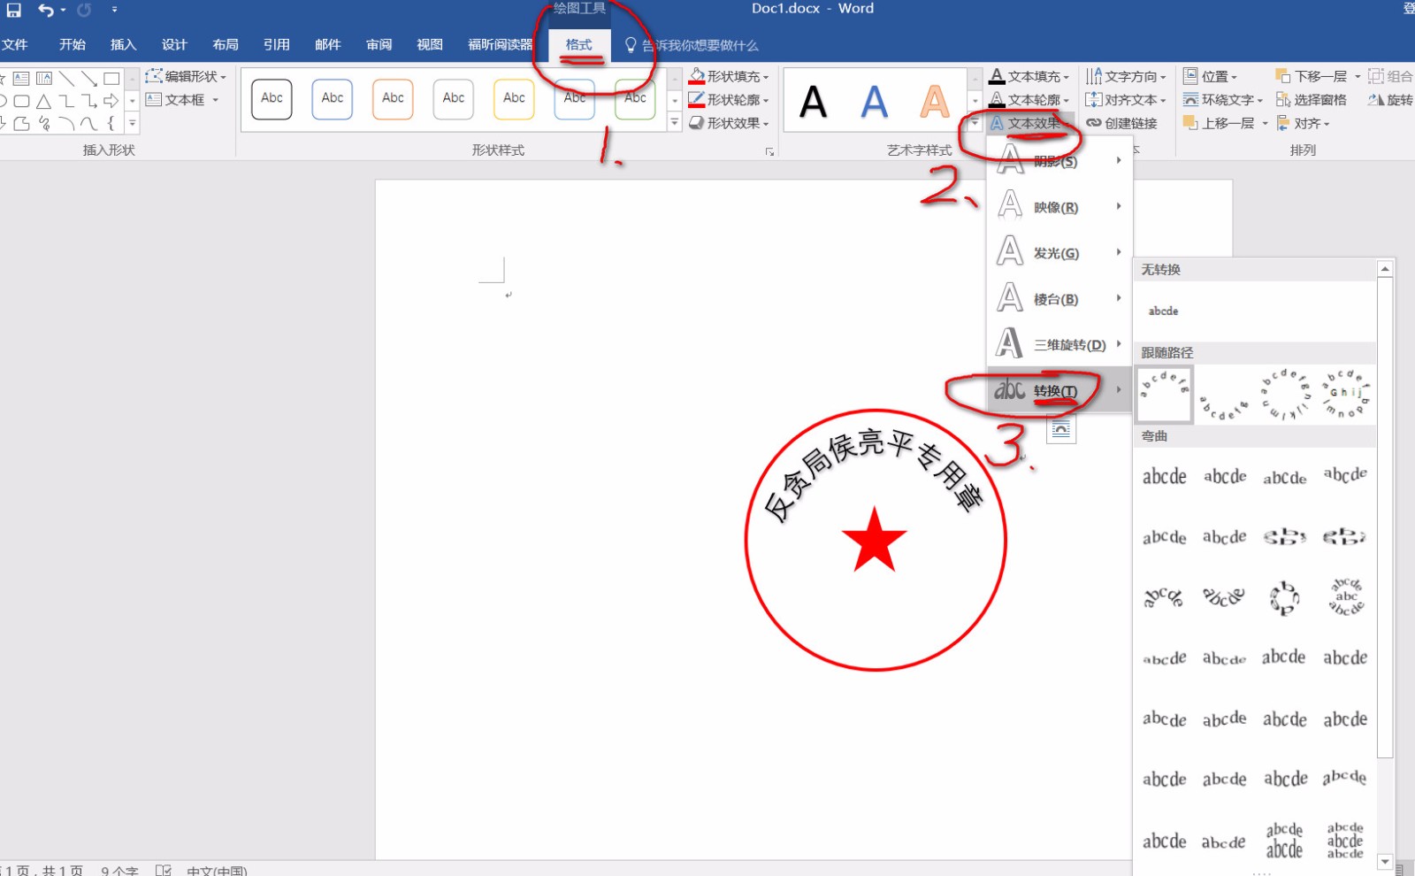Screen dimensions: 1415x876
Task: Pick the freeform shape tool
Action: tap(21, 123)
